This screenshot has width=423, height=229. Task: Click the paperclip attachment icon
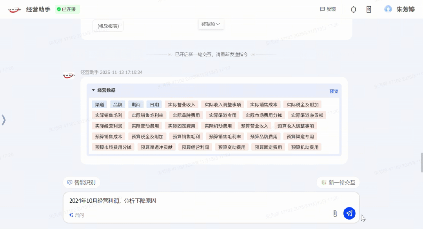pos(335,213)
